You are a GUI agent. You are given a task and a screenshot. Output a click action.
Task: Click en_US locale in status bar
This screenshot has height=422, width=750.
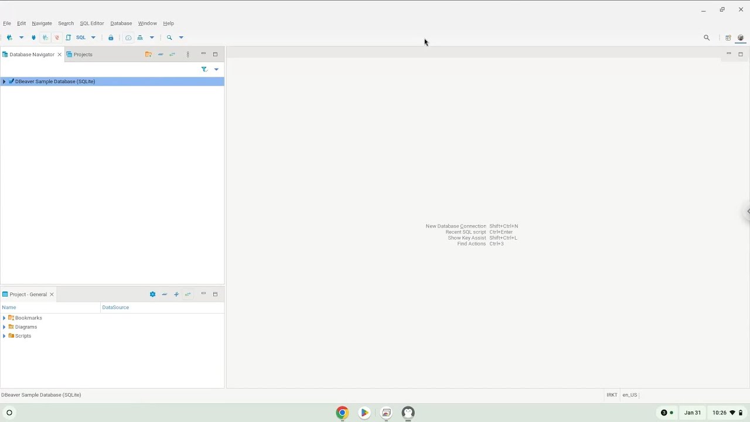[x=630, y=395]
